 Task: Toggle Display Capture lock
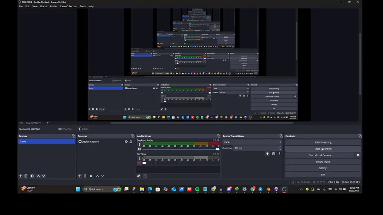pos(131,141)
